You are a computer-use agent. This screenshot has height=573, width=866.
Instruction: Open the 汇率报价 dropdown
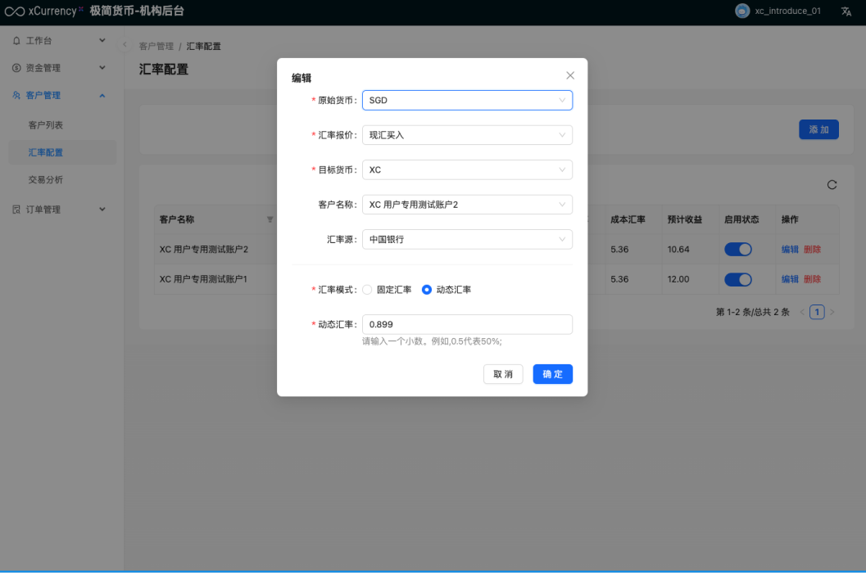(467, 135)
